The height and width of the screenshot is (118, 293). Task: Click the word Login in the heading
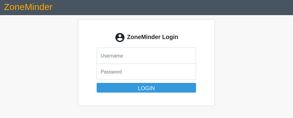coord(170,37)
